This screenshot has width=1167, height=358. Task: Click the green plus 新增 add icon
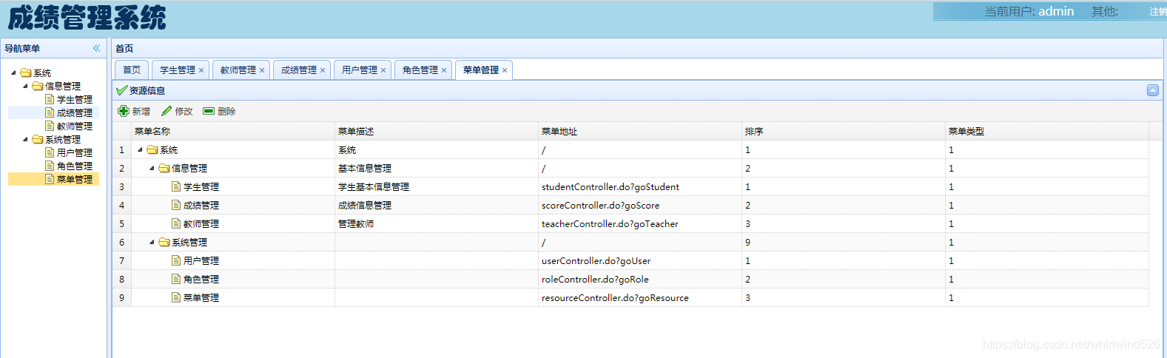coord(124,111)
